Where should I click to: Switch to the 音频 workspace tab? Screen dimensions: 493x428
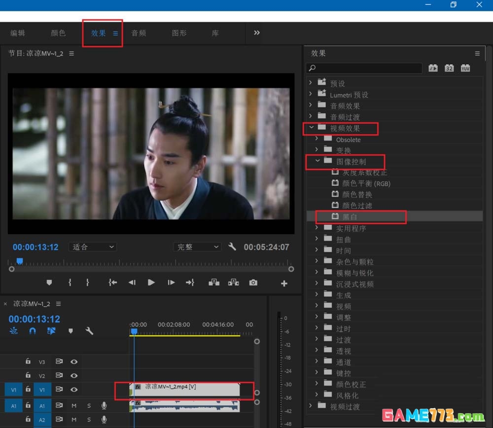tap(139, 33)
